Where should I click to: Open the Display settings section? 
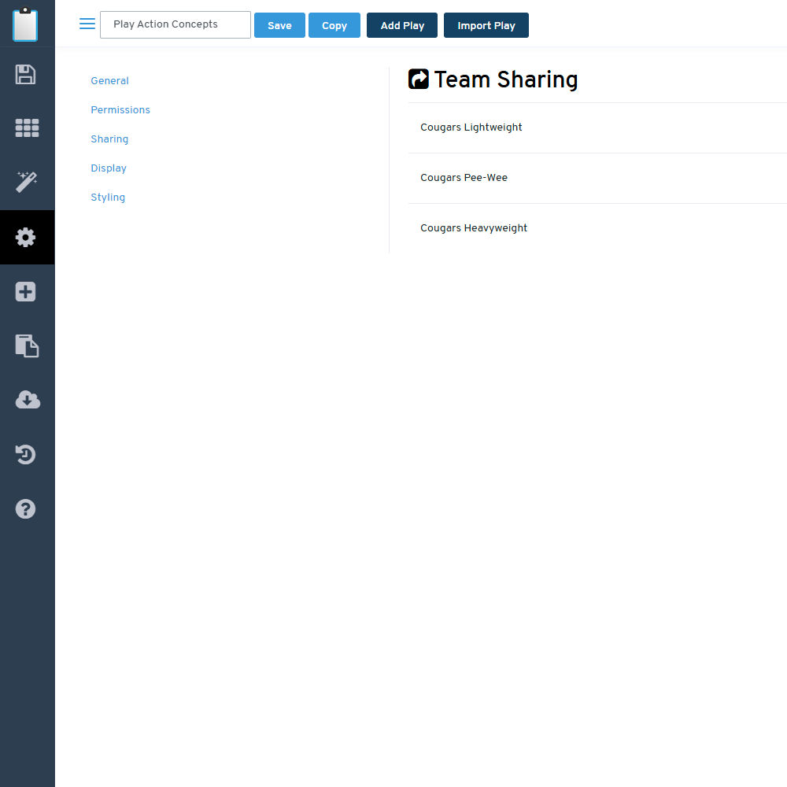(x=109, y=168)
